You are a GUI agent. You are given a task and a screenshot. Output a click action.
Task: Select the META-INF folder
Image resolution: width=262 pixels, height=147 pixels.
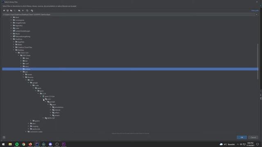pyautogui.click(x=51, y=118)
